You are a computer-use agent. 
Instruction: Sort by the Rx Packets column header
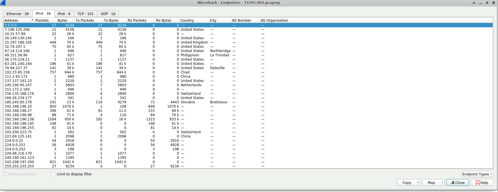click(141, 20)
